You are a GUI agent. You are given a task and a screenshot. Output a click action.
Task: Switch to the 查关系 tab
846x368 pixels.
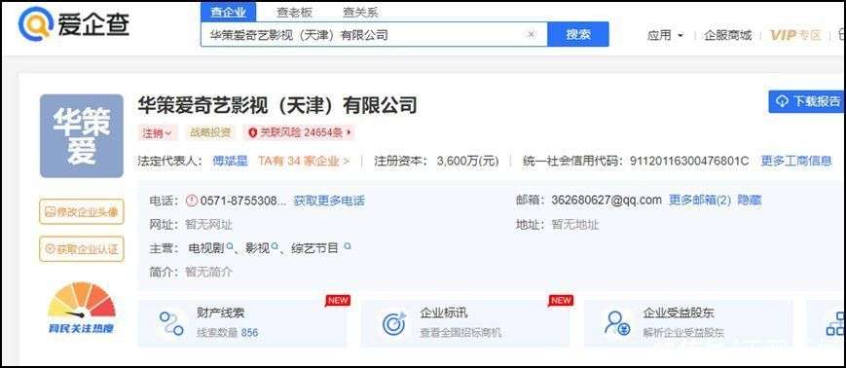click(360, 12)
